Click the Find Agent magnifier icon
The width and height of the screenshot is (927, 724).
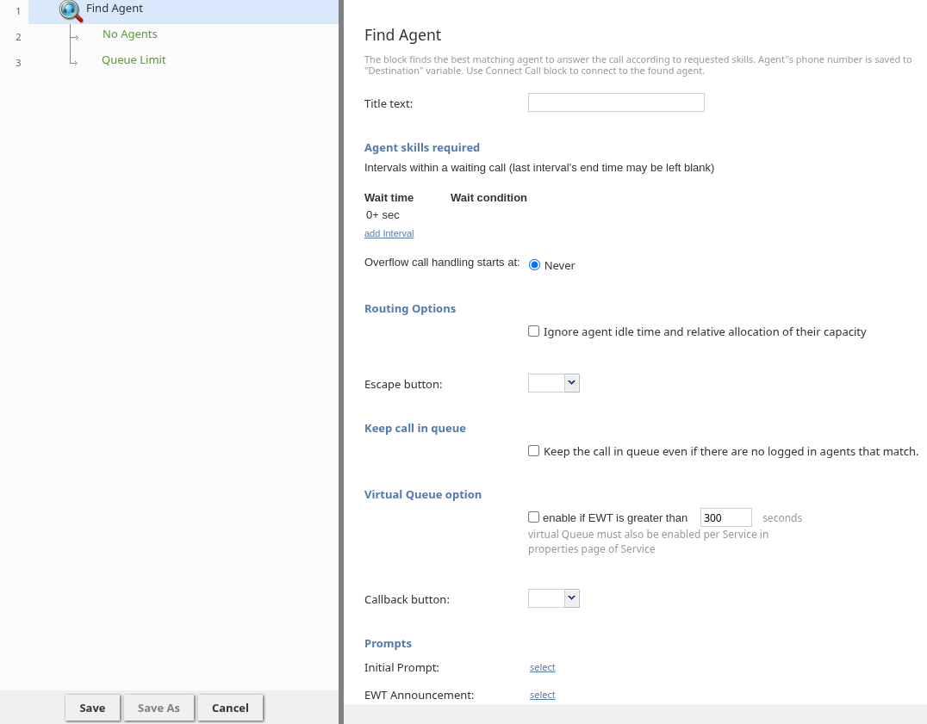pyautogui.click(x=71, y=10)
